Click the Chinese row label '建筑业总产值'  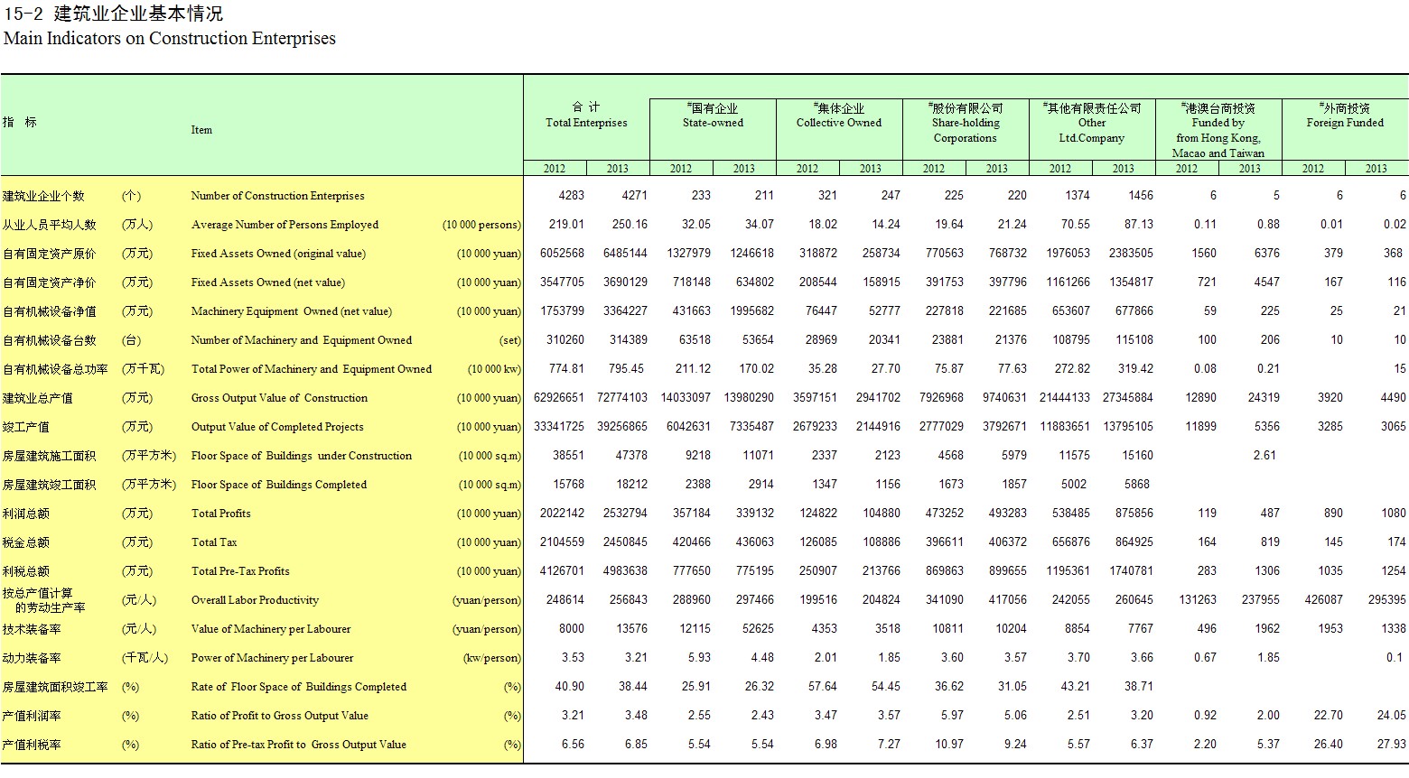(x=38, y=398)
